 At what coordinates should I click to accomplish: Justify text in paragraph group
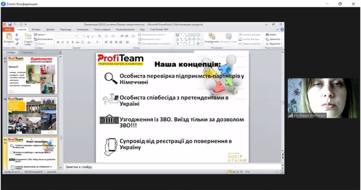tap(120, 42)
